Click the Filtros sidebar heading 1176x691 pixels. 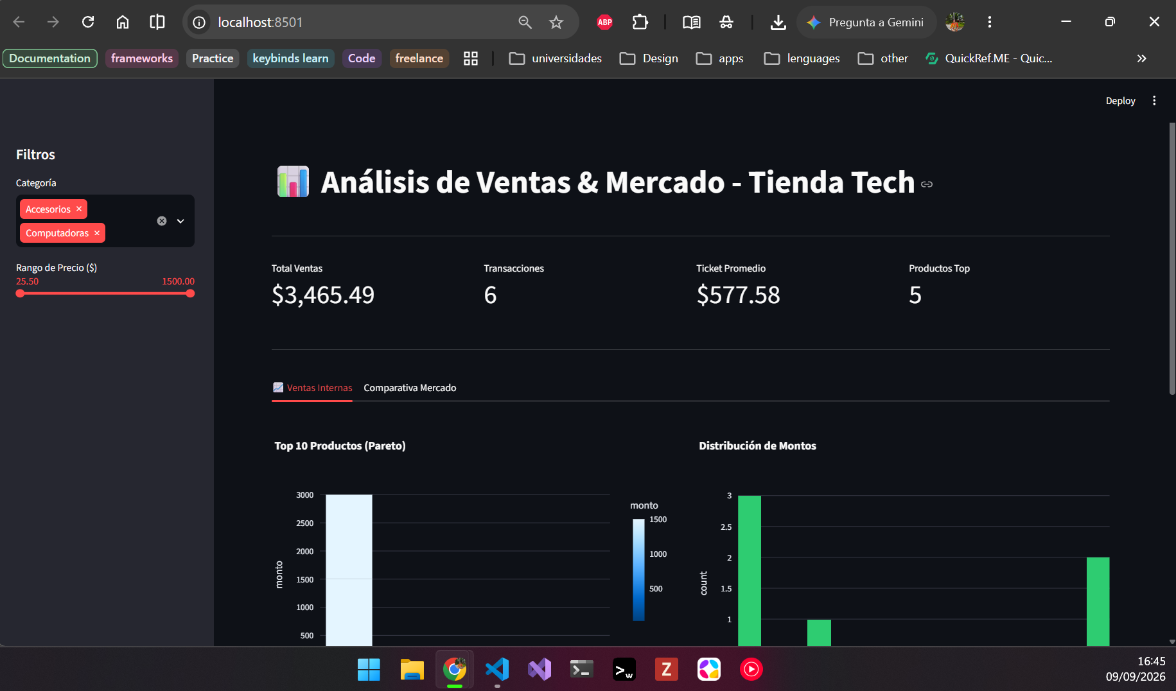(35, 155)
